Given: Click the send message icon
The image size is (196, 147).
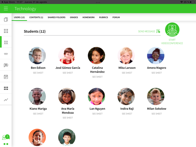Looking at the screenshot, I should pos(158,31).
